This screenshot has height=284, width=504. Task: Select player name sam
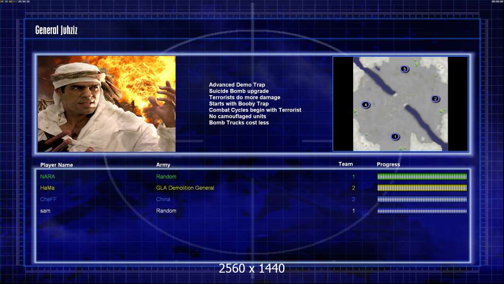click(x=45, y=211)
